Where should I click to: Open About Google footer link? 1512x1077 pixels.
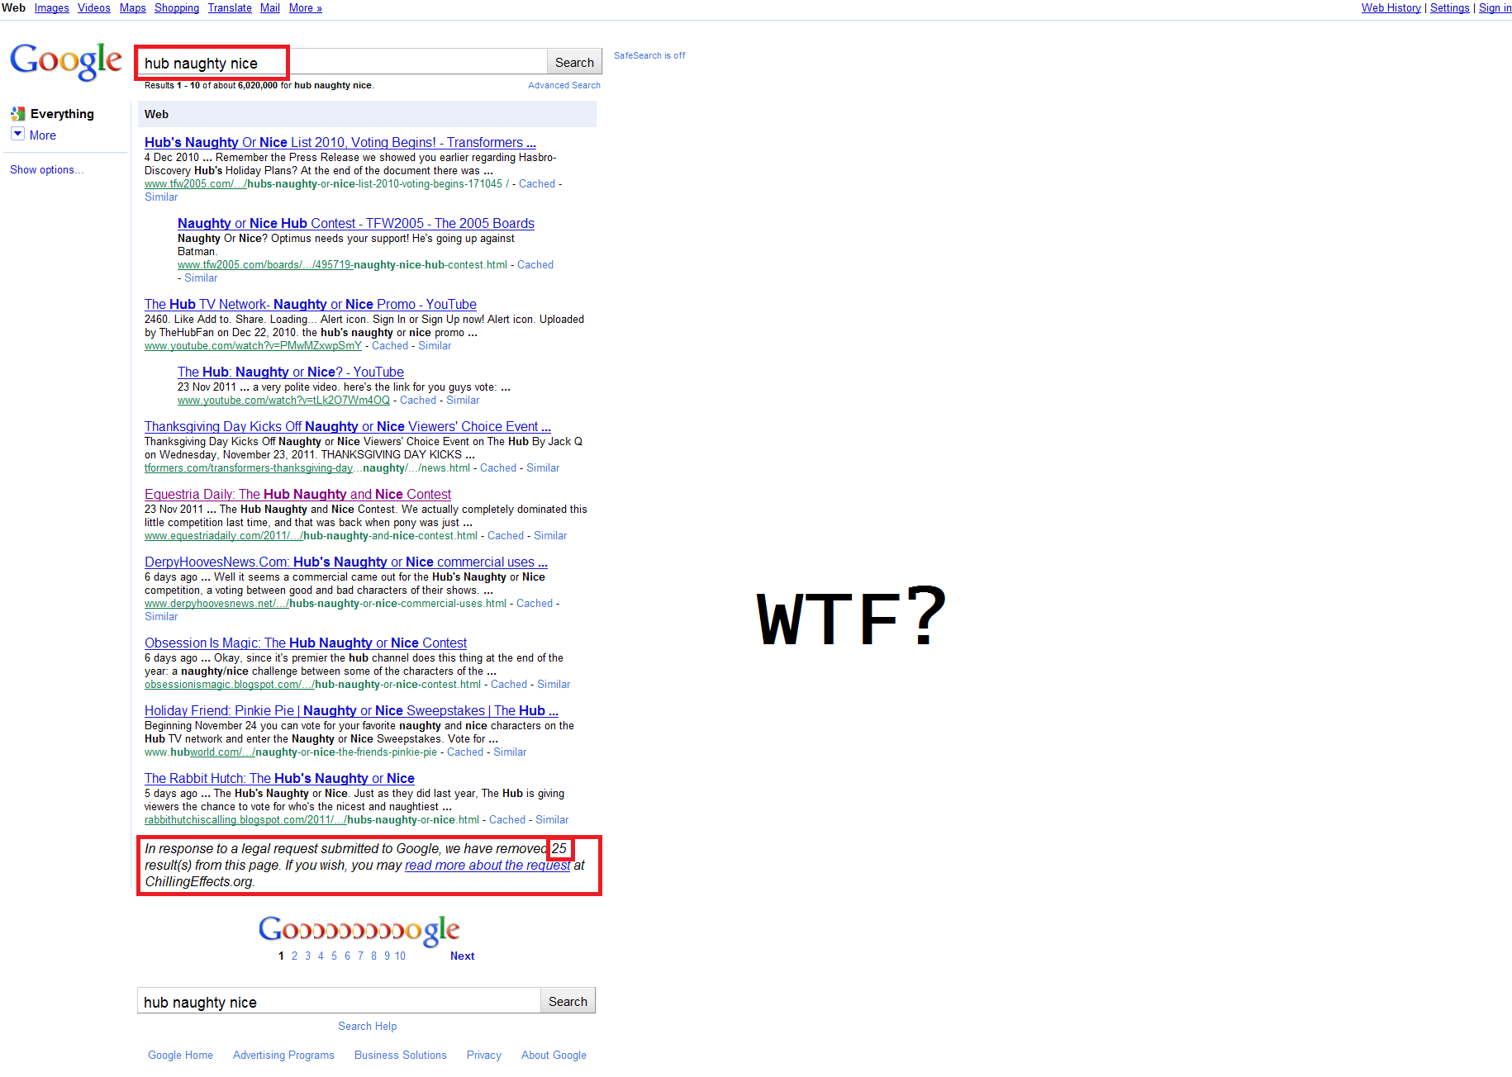click(x=554, y=1056)
